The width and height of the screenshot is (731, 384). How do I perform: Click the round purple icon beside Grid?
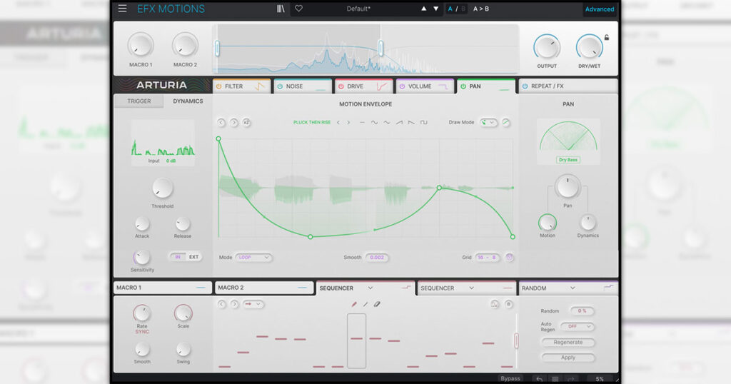pos(510,257)
